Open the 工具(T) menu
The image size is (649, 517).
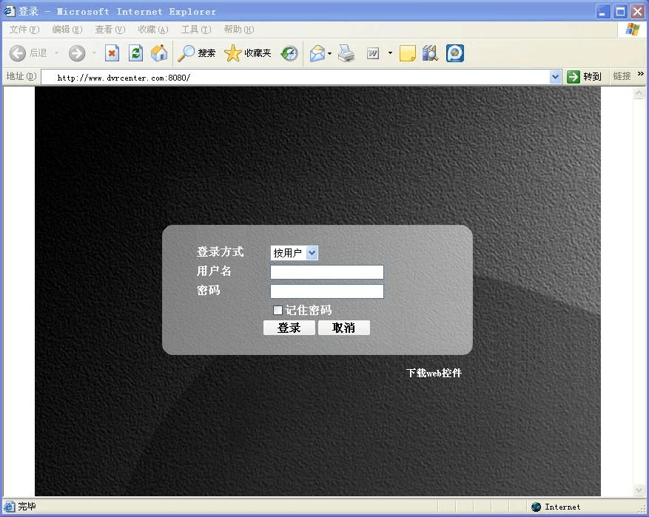click(195, 30)
